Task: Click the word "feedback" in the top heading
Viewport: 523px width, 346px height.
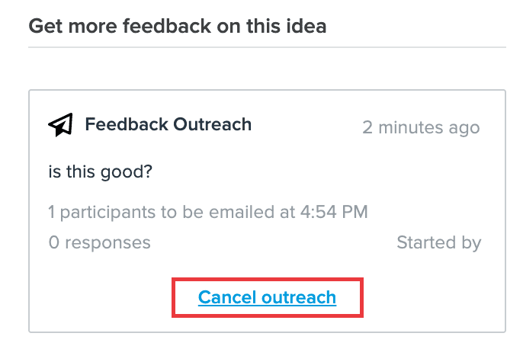Action: click(167, 26)
